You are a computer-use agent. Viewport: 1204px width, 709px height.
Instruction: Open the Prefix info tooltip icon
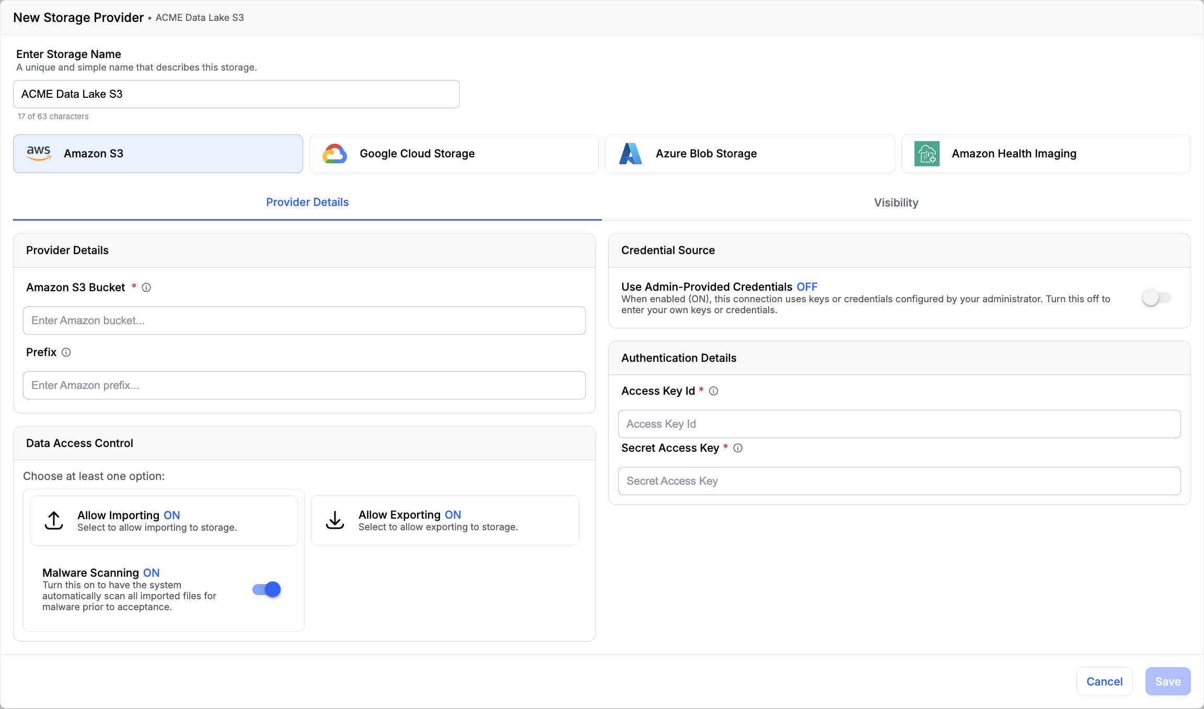66,352
